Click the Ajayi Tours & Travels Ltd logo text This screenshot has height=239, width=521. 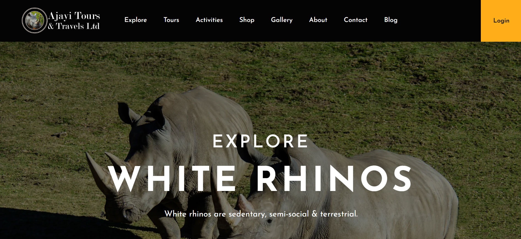tap(74, 21)
